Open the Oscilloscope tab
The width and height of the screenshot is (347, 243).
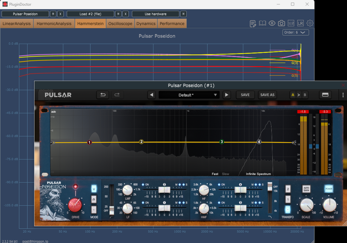coord(120,23)
